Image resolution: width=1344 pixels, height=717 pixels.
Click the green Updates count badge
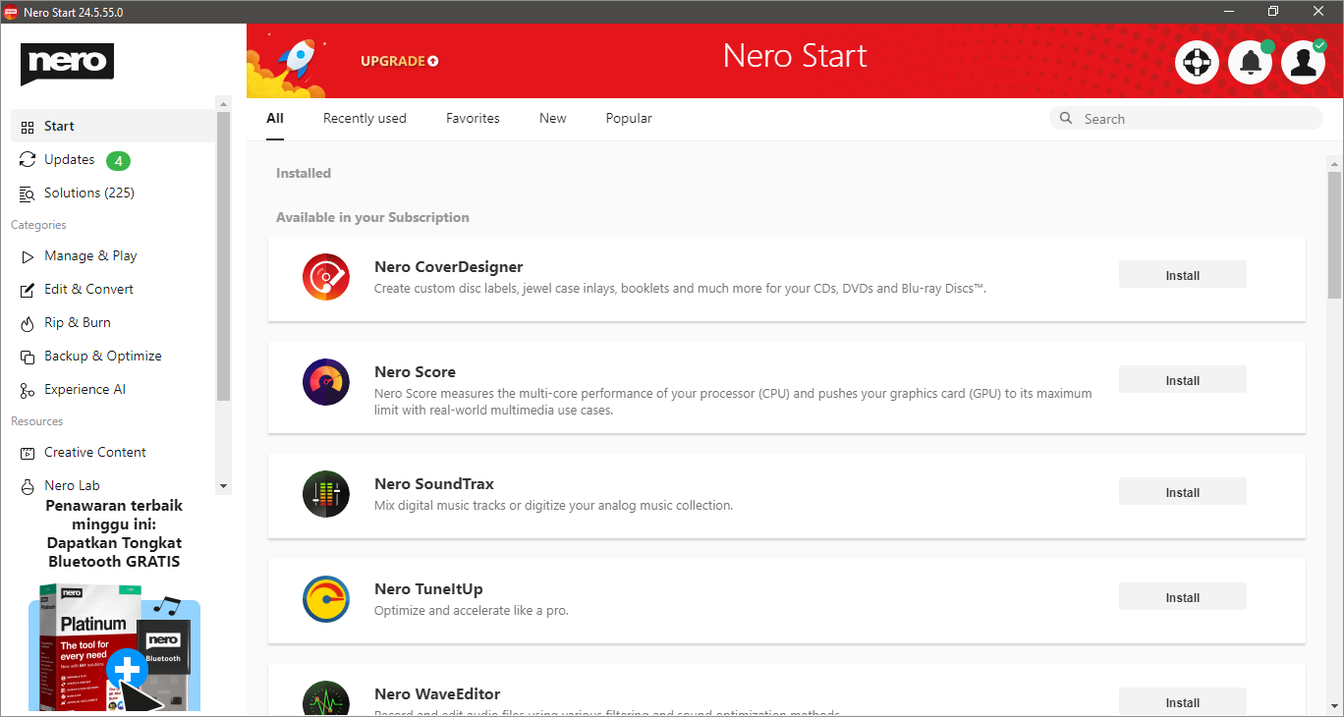pos(118,160)
